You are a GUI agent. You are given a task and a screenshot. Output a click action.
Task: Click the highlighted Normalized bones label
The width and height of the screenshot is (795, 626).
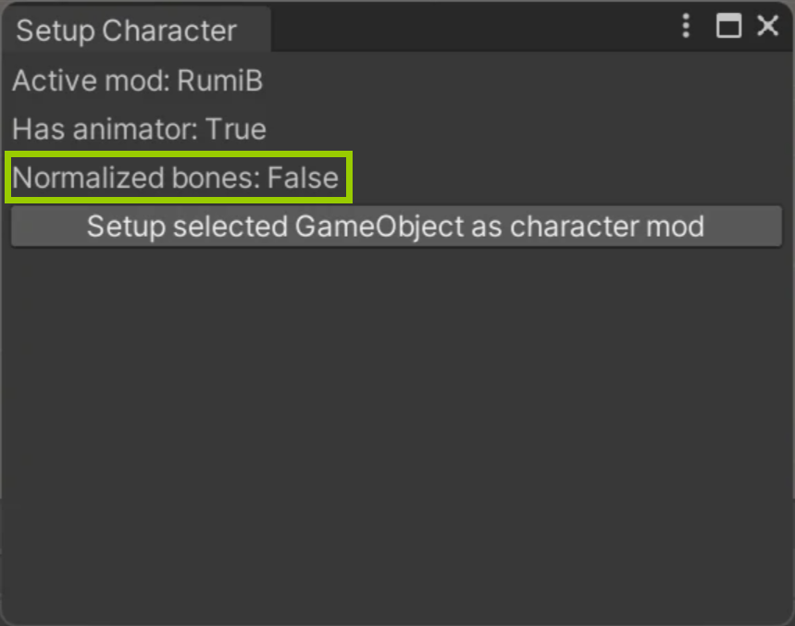(x=136, y=178)
